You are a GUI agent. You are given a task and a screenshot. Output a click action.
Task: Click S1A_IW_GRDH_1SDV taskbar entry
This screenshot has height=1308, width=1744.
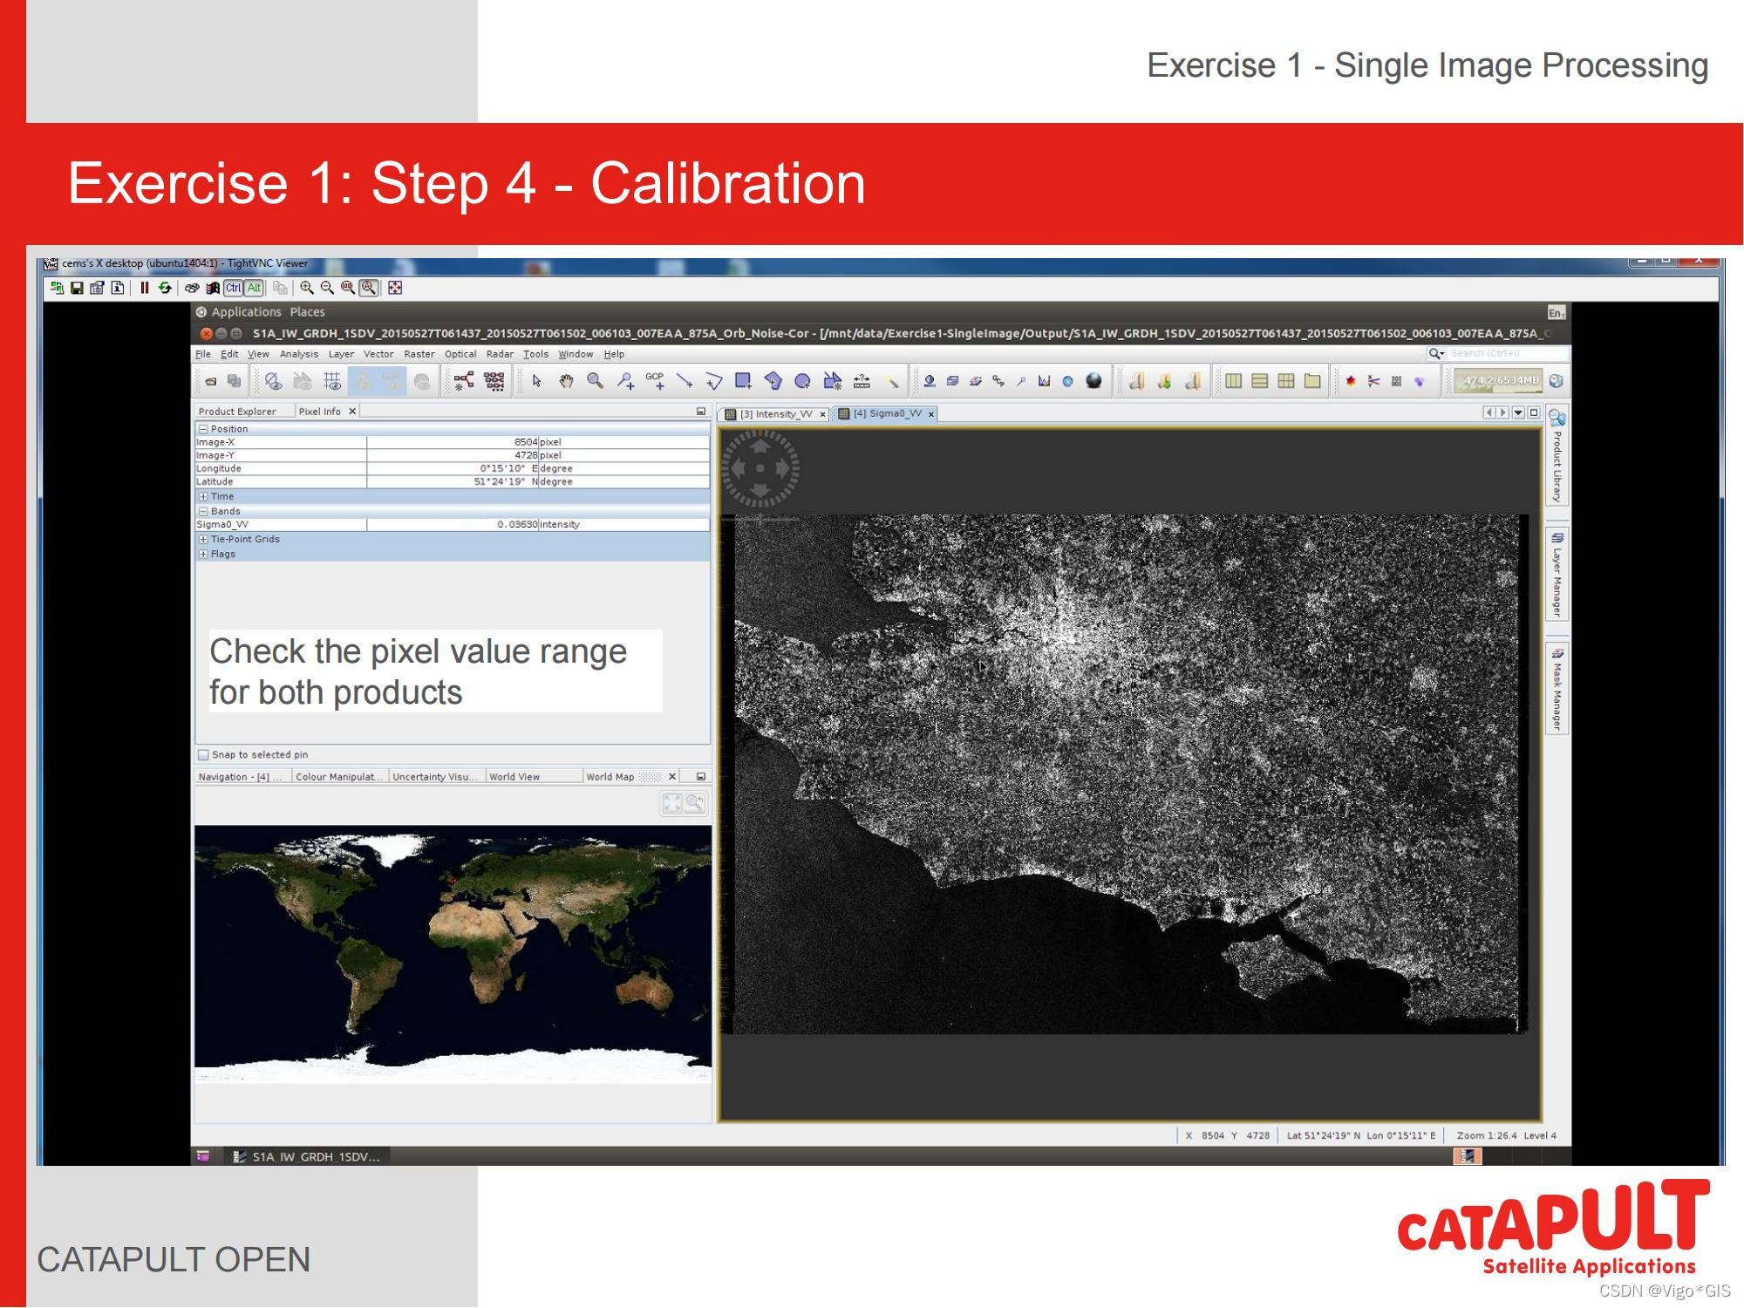307,1157
